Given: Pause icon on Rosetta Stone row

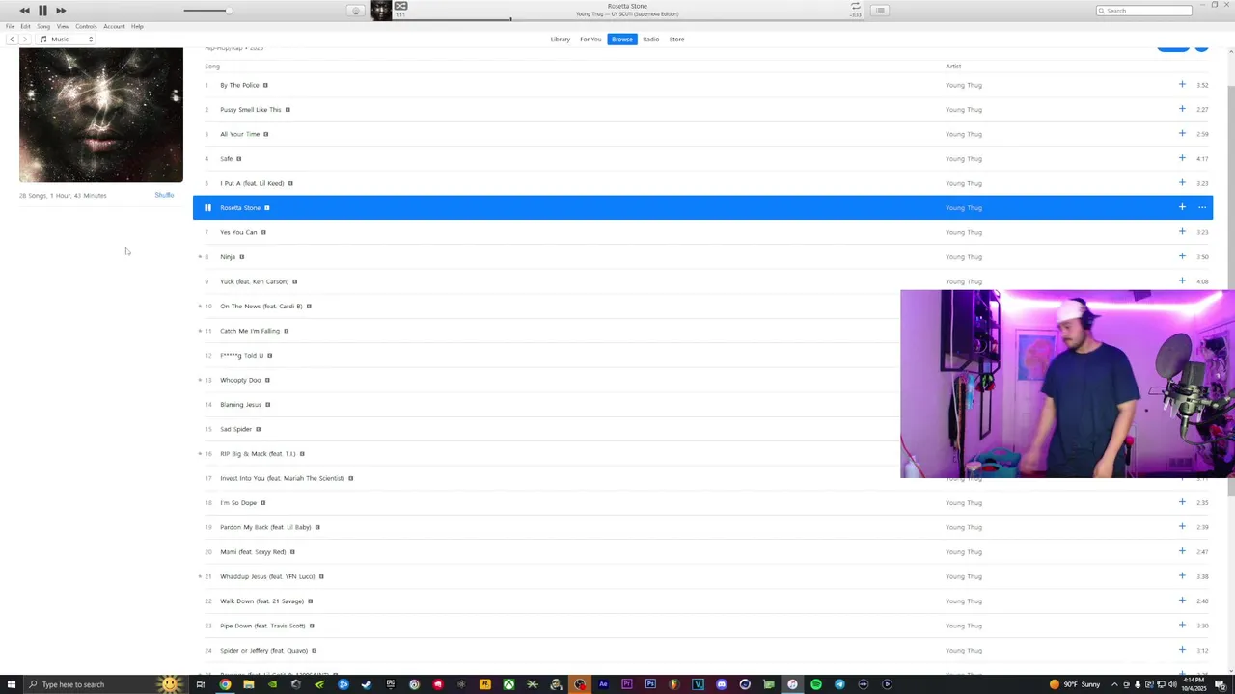Looking at the screenshot, I should click(207, 207).
